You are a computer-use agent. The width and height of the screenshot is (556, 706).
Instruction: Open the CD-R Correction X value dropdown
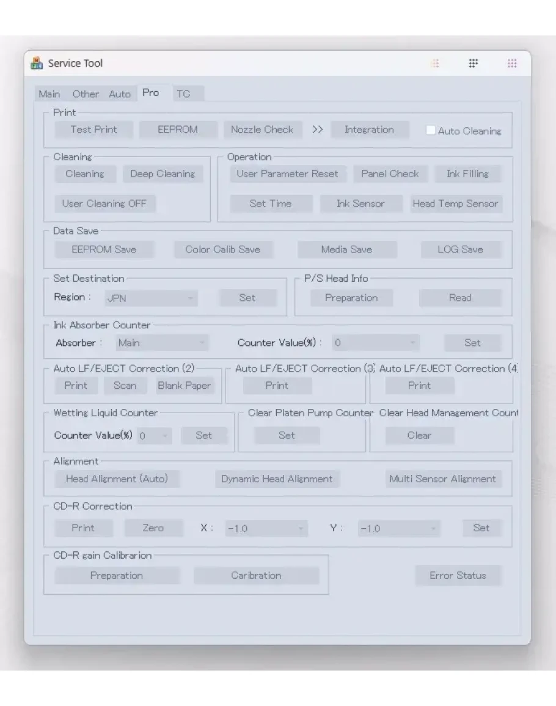click(266, 528)
